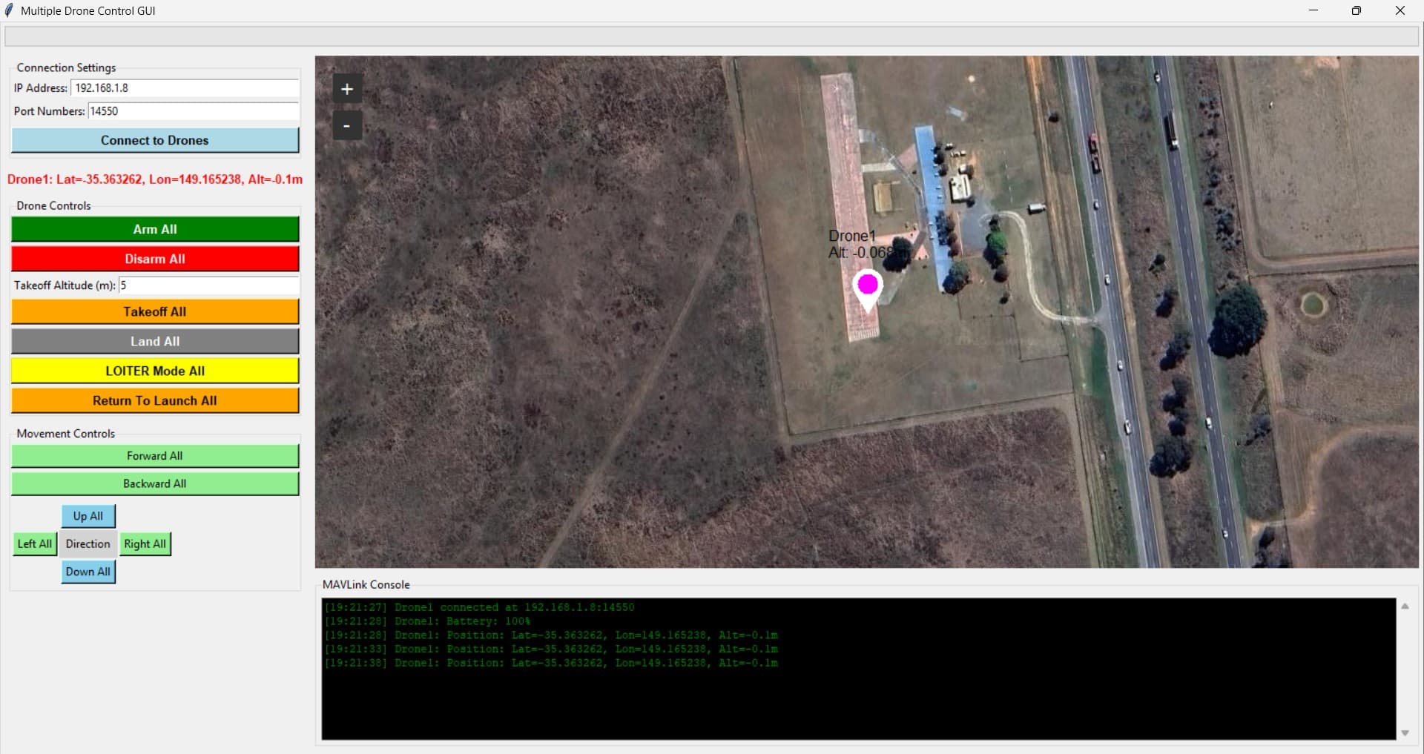Disarm all drones
Image resolution: width=1424 pixels, height=754 pixels.
tap(154, 259)
